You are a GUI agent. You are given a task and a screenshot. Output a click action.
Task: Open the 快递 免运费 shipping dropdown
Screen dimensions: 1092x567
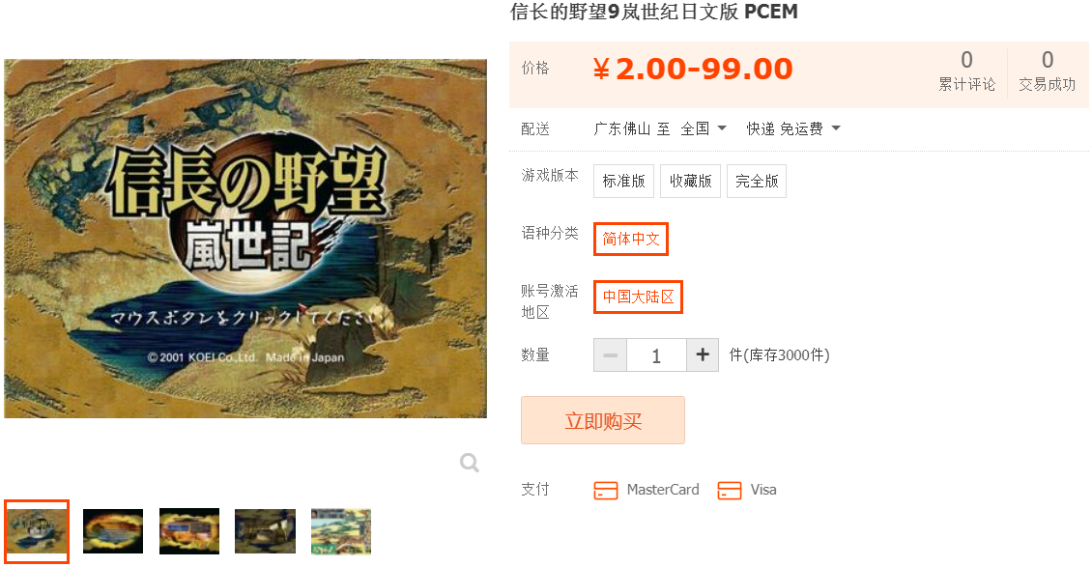793,128
